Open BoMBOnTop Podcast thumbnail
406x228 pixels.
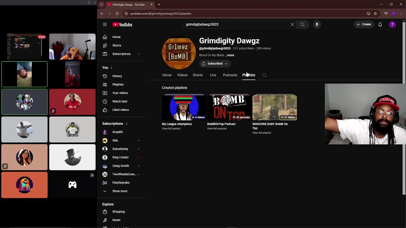pyautogui.click(x=229, y=107)
